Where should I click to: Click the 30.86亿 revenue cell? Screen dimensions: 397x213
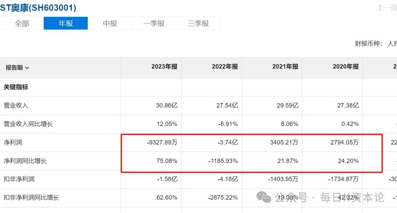pos(167,105)
